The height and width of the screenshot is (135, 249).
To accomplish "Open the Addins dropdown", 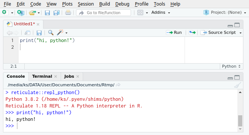I will tap(161, 13).
